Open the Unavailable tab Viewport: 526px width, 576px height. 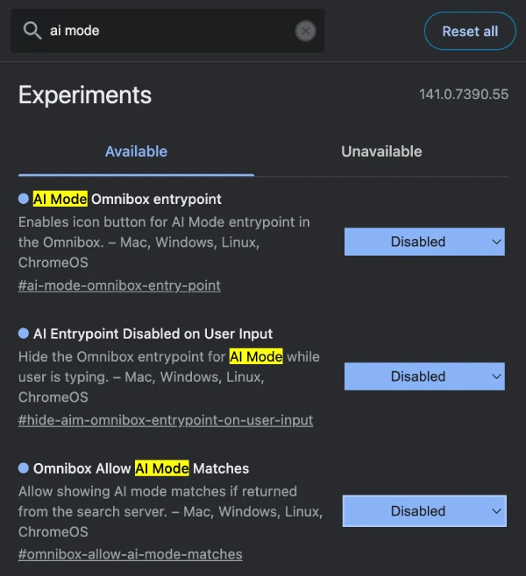[381, 151]
